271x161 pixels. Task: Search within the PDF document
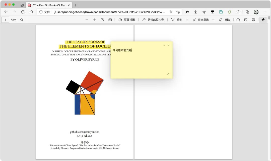tap(22, 20)
